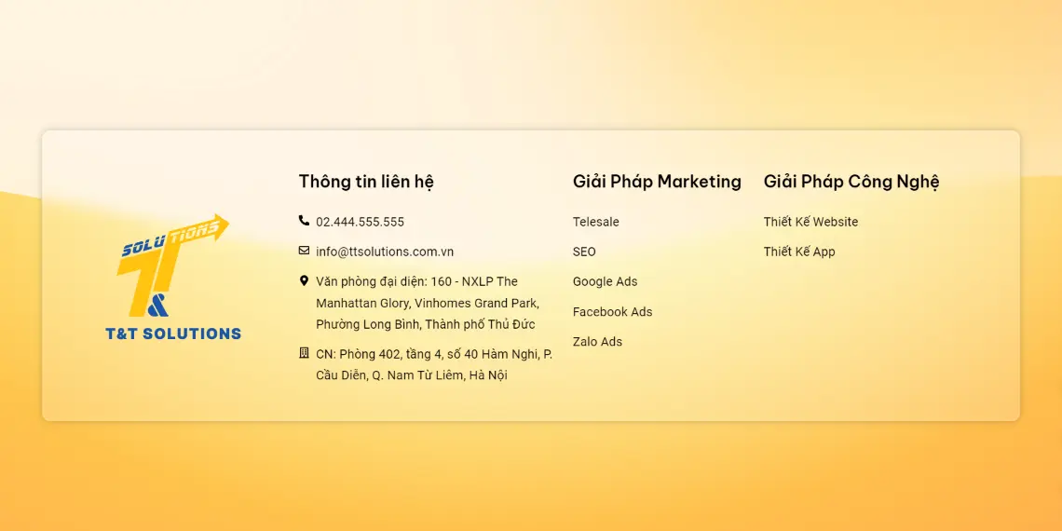Click the Giải Pháp Marketing heading
The image size is (1062, 531).
point(657,182)
